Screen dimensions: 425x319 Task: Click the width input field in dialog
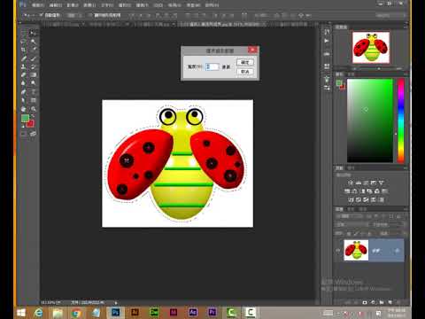pyautogui.click(x=212, y=66)
